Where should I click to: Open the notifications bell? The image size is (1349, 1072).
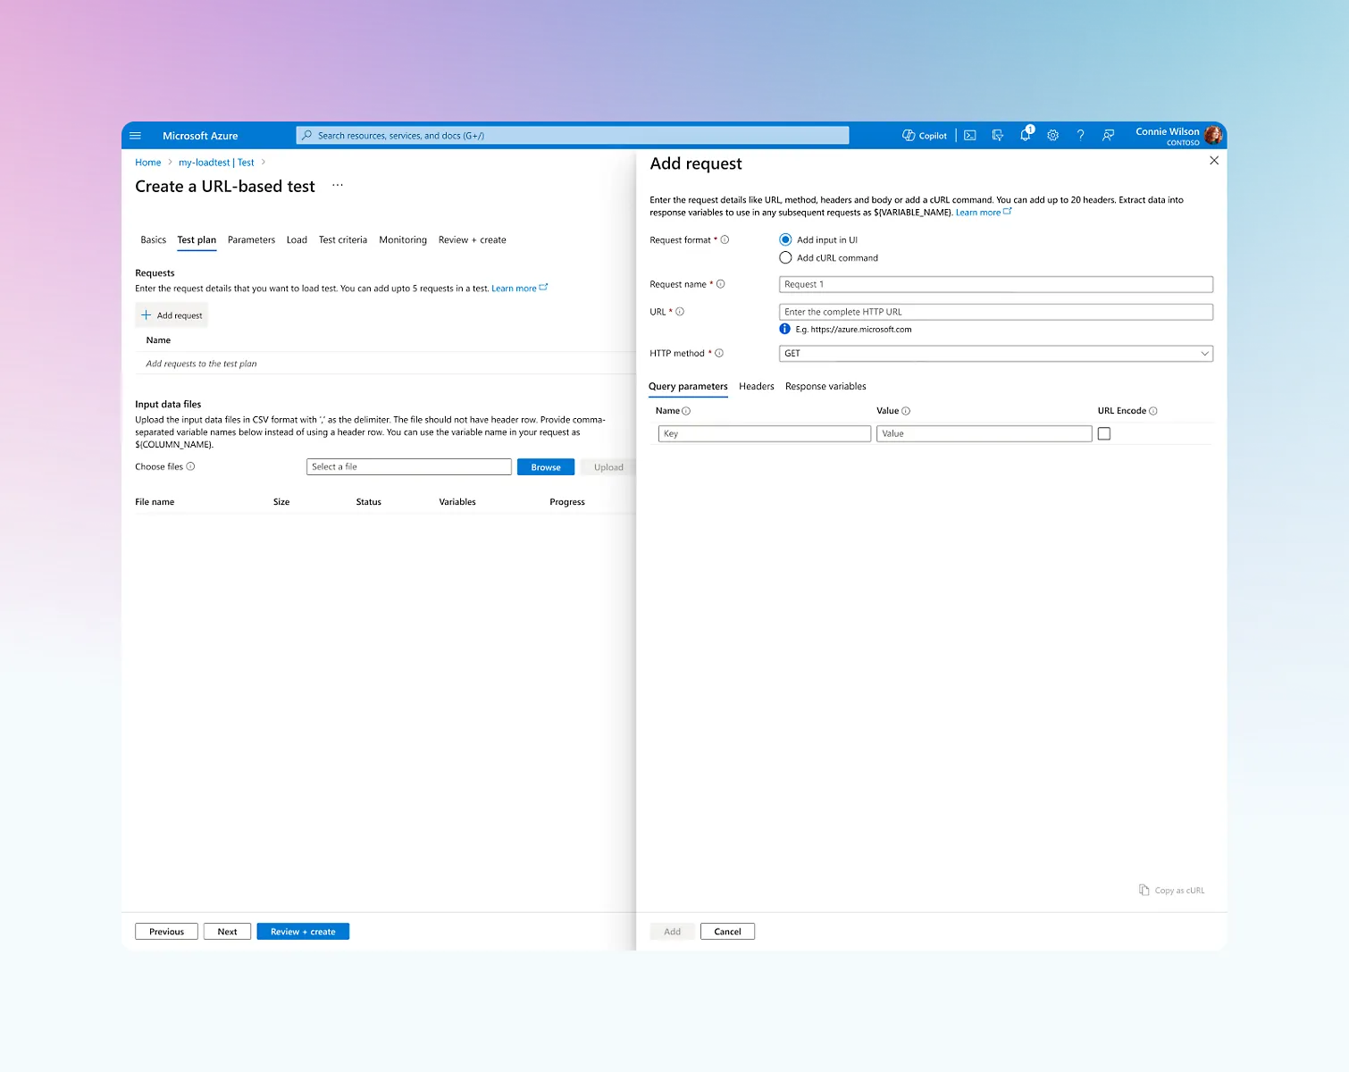click(1026, 135)
